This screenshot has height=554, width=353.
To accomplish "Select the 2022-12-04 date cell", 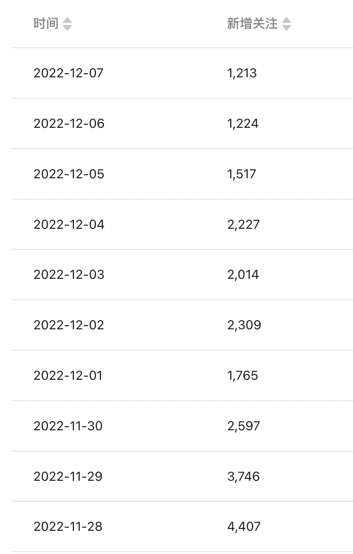I will click(69, 224).
